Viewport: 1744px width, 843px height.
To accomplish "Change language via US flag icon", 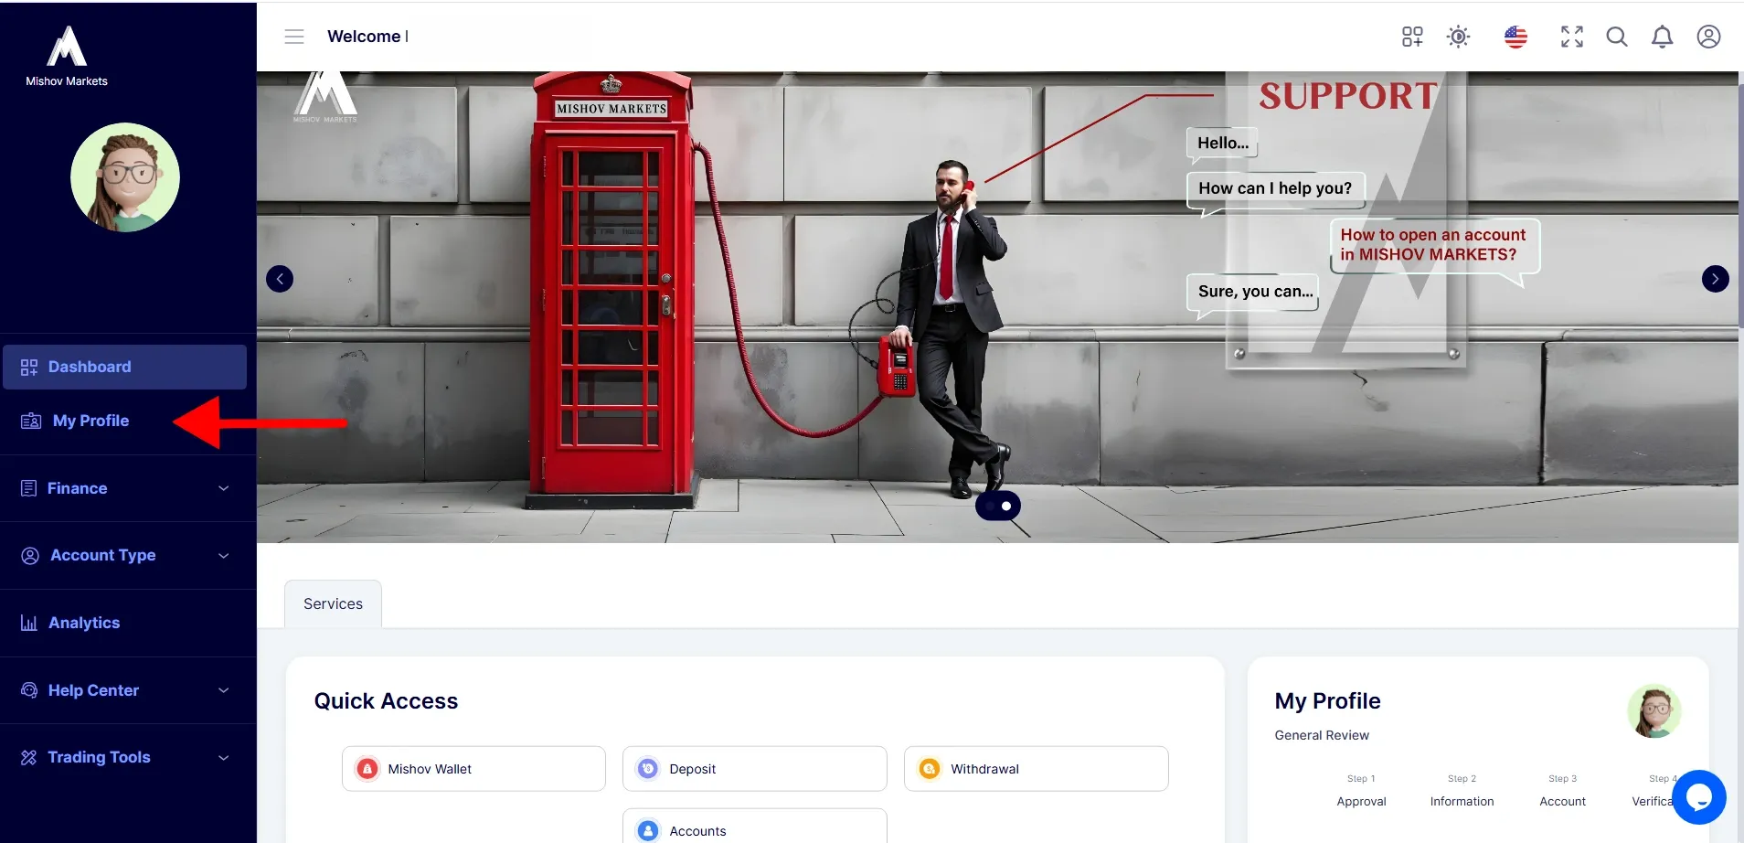I will pos(1515,37).
